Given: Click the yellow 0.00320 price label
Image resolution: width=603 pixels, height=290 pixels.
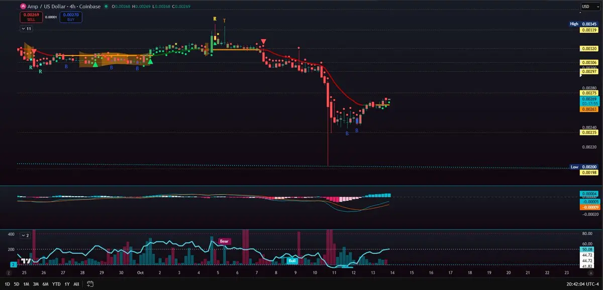Looking at the screenshot, I should pos(588,49).
